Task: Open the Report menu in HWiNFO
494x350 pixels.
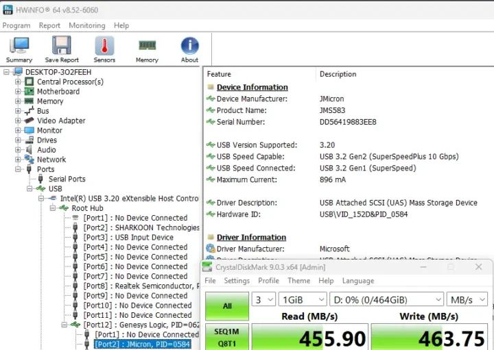Action: click(49, 25)
